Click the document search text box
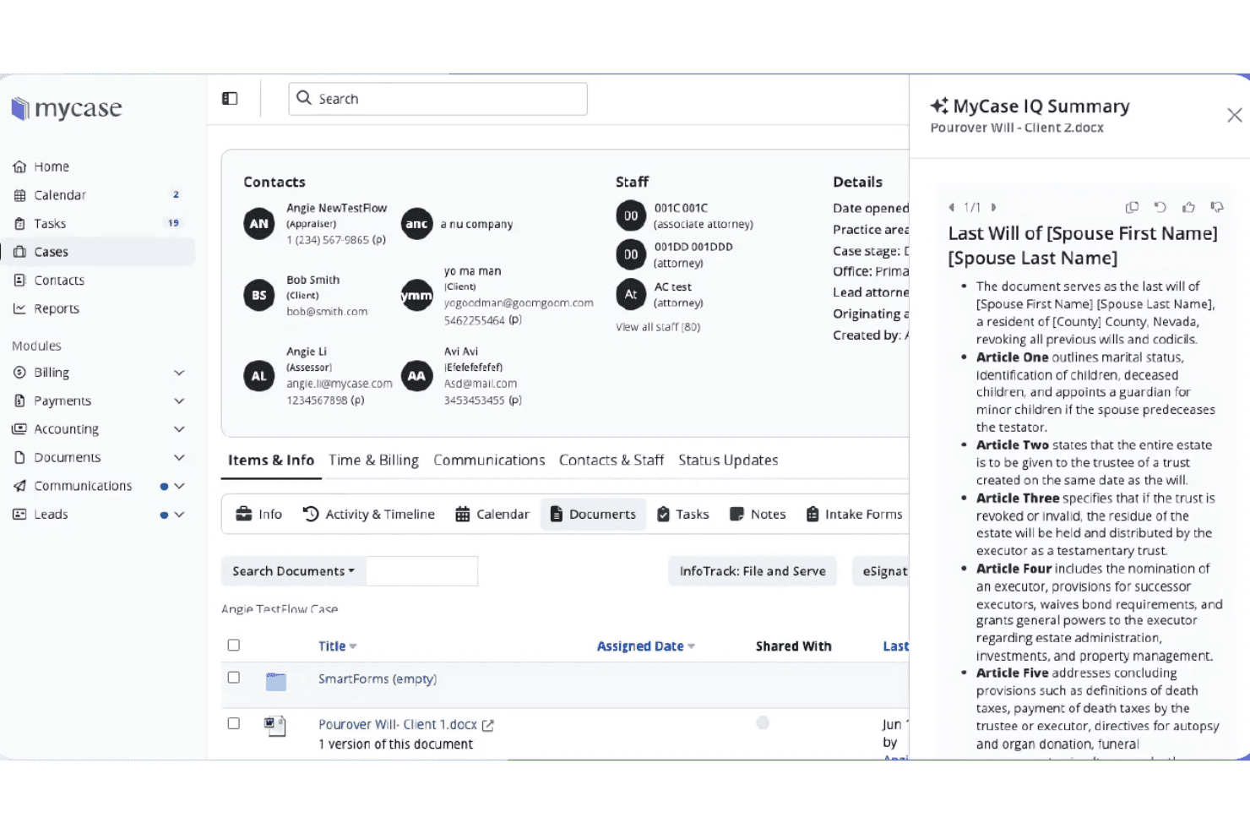Screen dimensions: 1250x834 pyautogui.click(x=422, y=571)
